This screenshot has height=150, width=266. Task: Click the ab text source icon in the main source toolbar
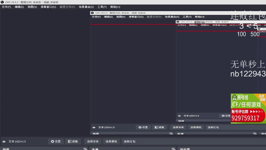(x=4, y=141)
